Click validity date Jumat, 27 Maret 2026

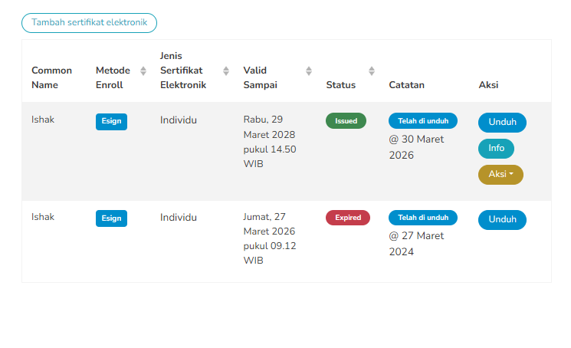click(x=270, y=238)
